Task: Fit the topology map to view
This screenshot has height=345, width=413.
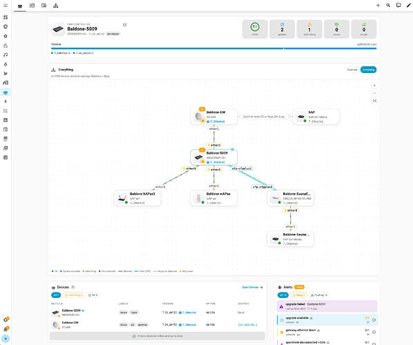Action: coord(374,101)
